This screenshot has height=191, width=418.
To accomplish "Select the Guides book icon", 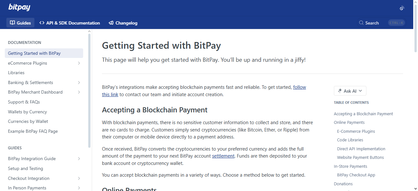I will click(12, 23).
